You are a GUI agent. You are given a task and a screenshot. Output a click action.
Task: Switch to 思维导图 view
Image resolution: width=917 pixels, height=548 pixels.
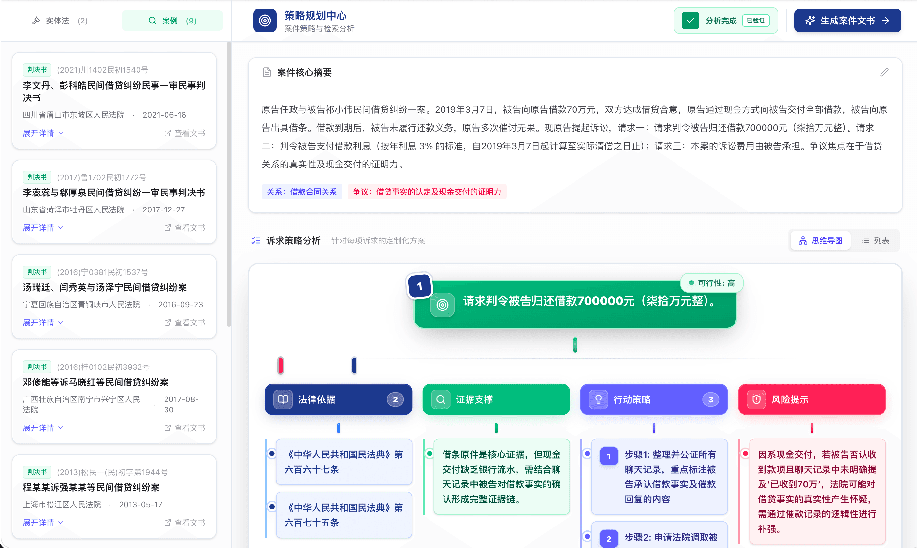click(820, 241)
